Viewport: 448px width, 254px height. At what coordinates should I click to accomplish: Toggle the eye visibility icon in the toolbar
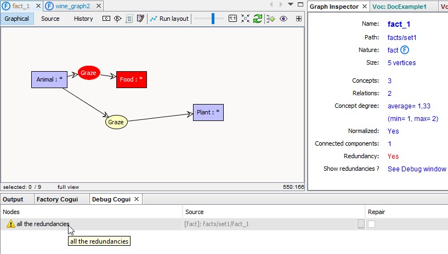pos(283,19)
